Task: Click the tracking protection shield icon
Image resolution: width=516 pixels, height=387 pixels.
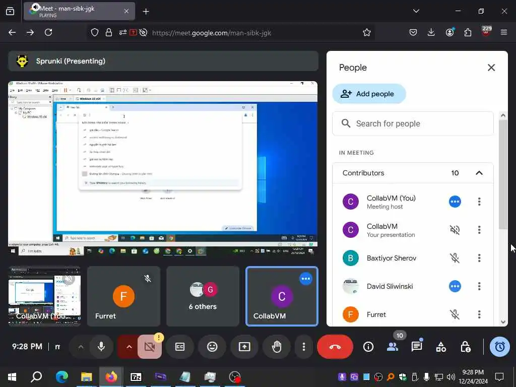Action: tap(95, 33)
